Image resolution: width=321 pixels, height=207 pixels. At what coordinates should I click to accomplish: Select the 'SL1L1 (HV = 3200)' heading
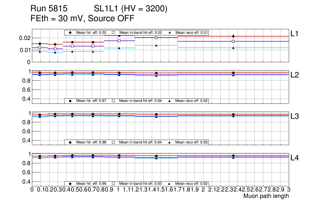[130, 9]
